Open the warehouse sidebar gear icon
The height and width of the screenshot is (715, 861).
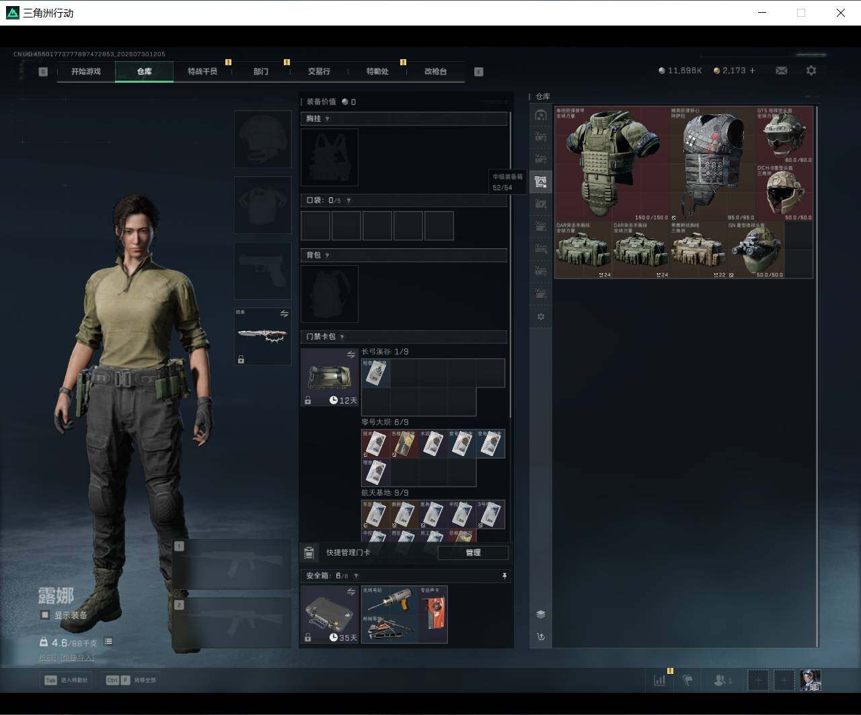point(541,317)
